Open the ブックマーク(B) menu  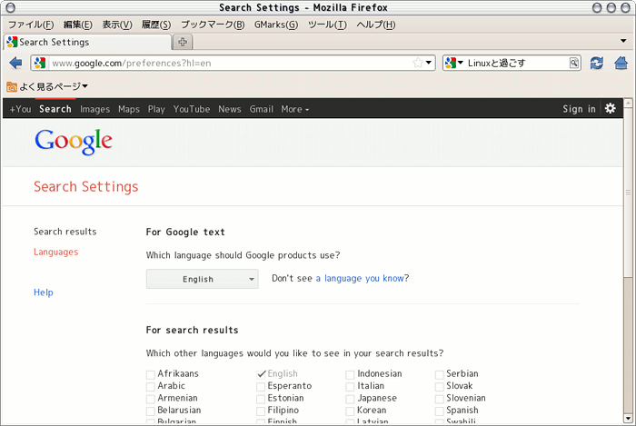tap(213, 25)
